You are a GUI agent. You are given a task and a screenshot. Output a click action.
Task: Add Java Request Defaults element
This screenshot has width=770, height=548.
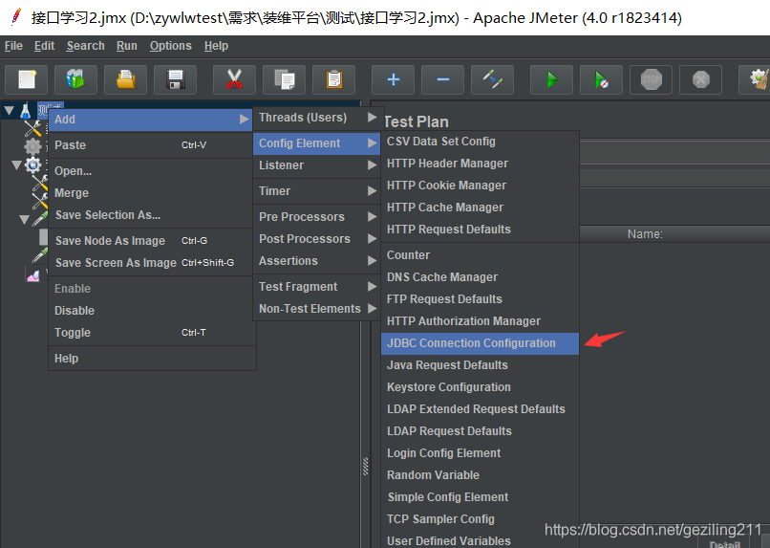(x=481, y=365)
